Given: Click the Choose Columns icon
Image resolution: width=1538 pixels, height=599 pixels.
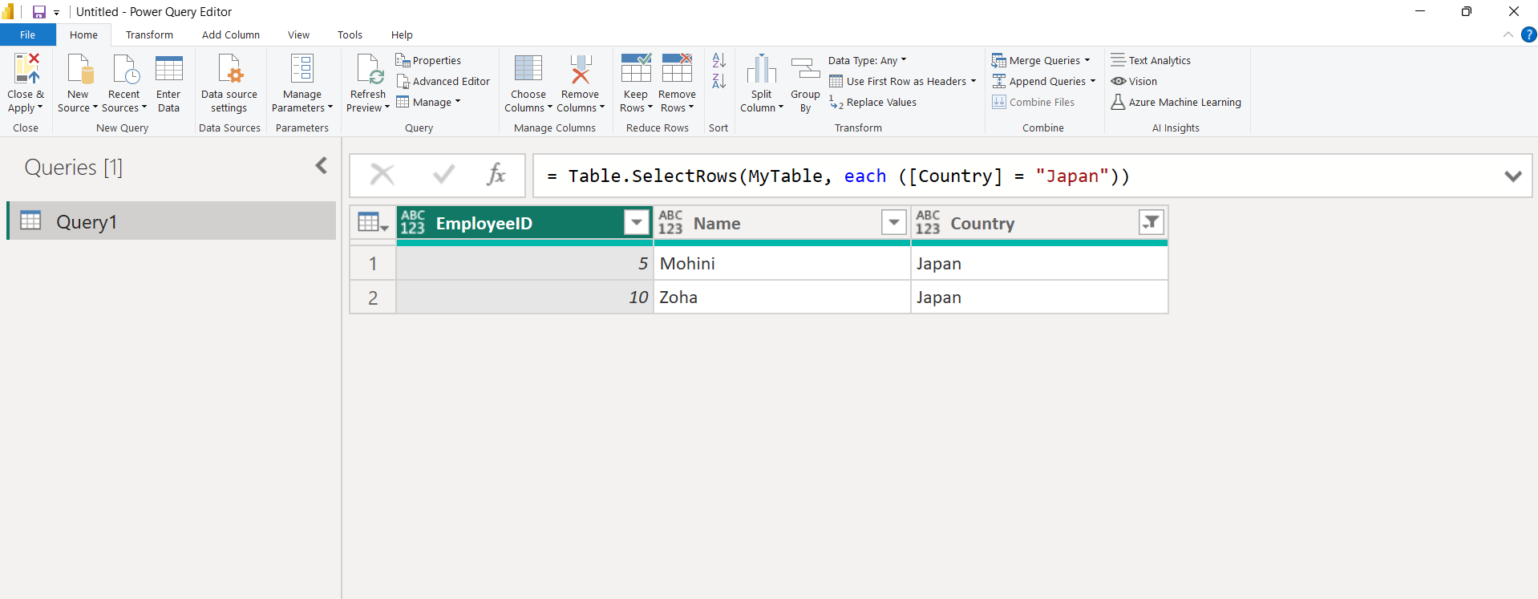Looking at the screenshot, I should click(x=528, y=70).
